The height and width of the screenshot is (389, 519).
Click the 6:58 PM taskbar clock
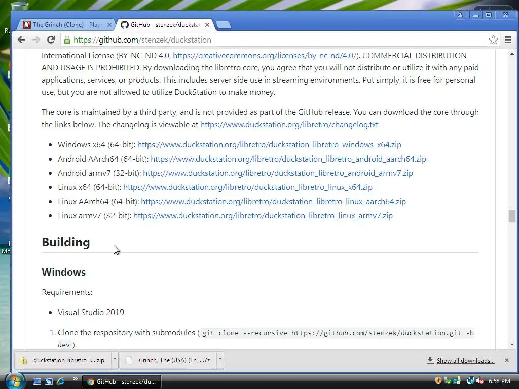(499, 381)
